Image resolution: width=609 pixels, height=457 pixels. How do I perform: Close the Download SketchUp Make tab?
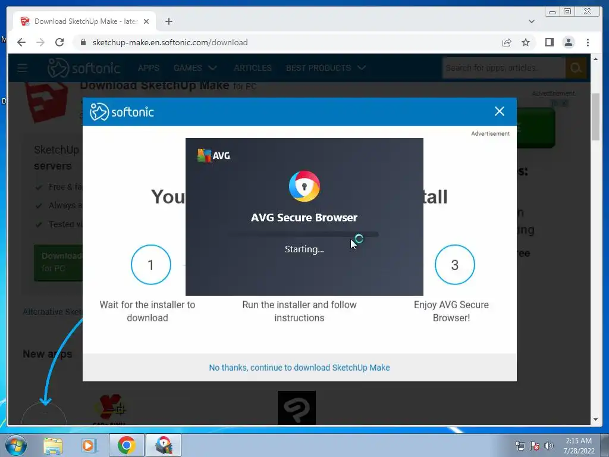pyautogui.click(x=146, y=21)
